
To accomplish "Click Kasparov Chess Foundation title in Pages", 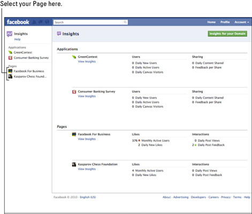I will tap(97, 164).
